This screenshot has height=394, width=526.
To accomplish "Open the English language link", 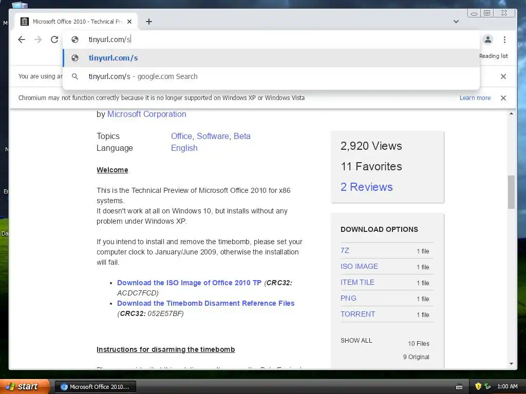I will (x=184, y=148).
